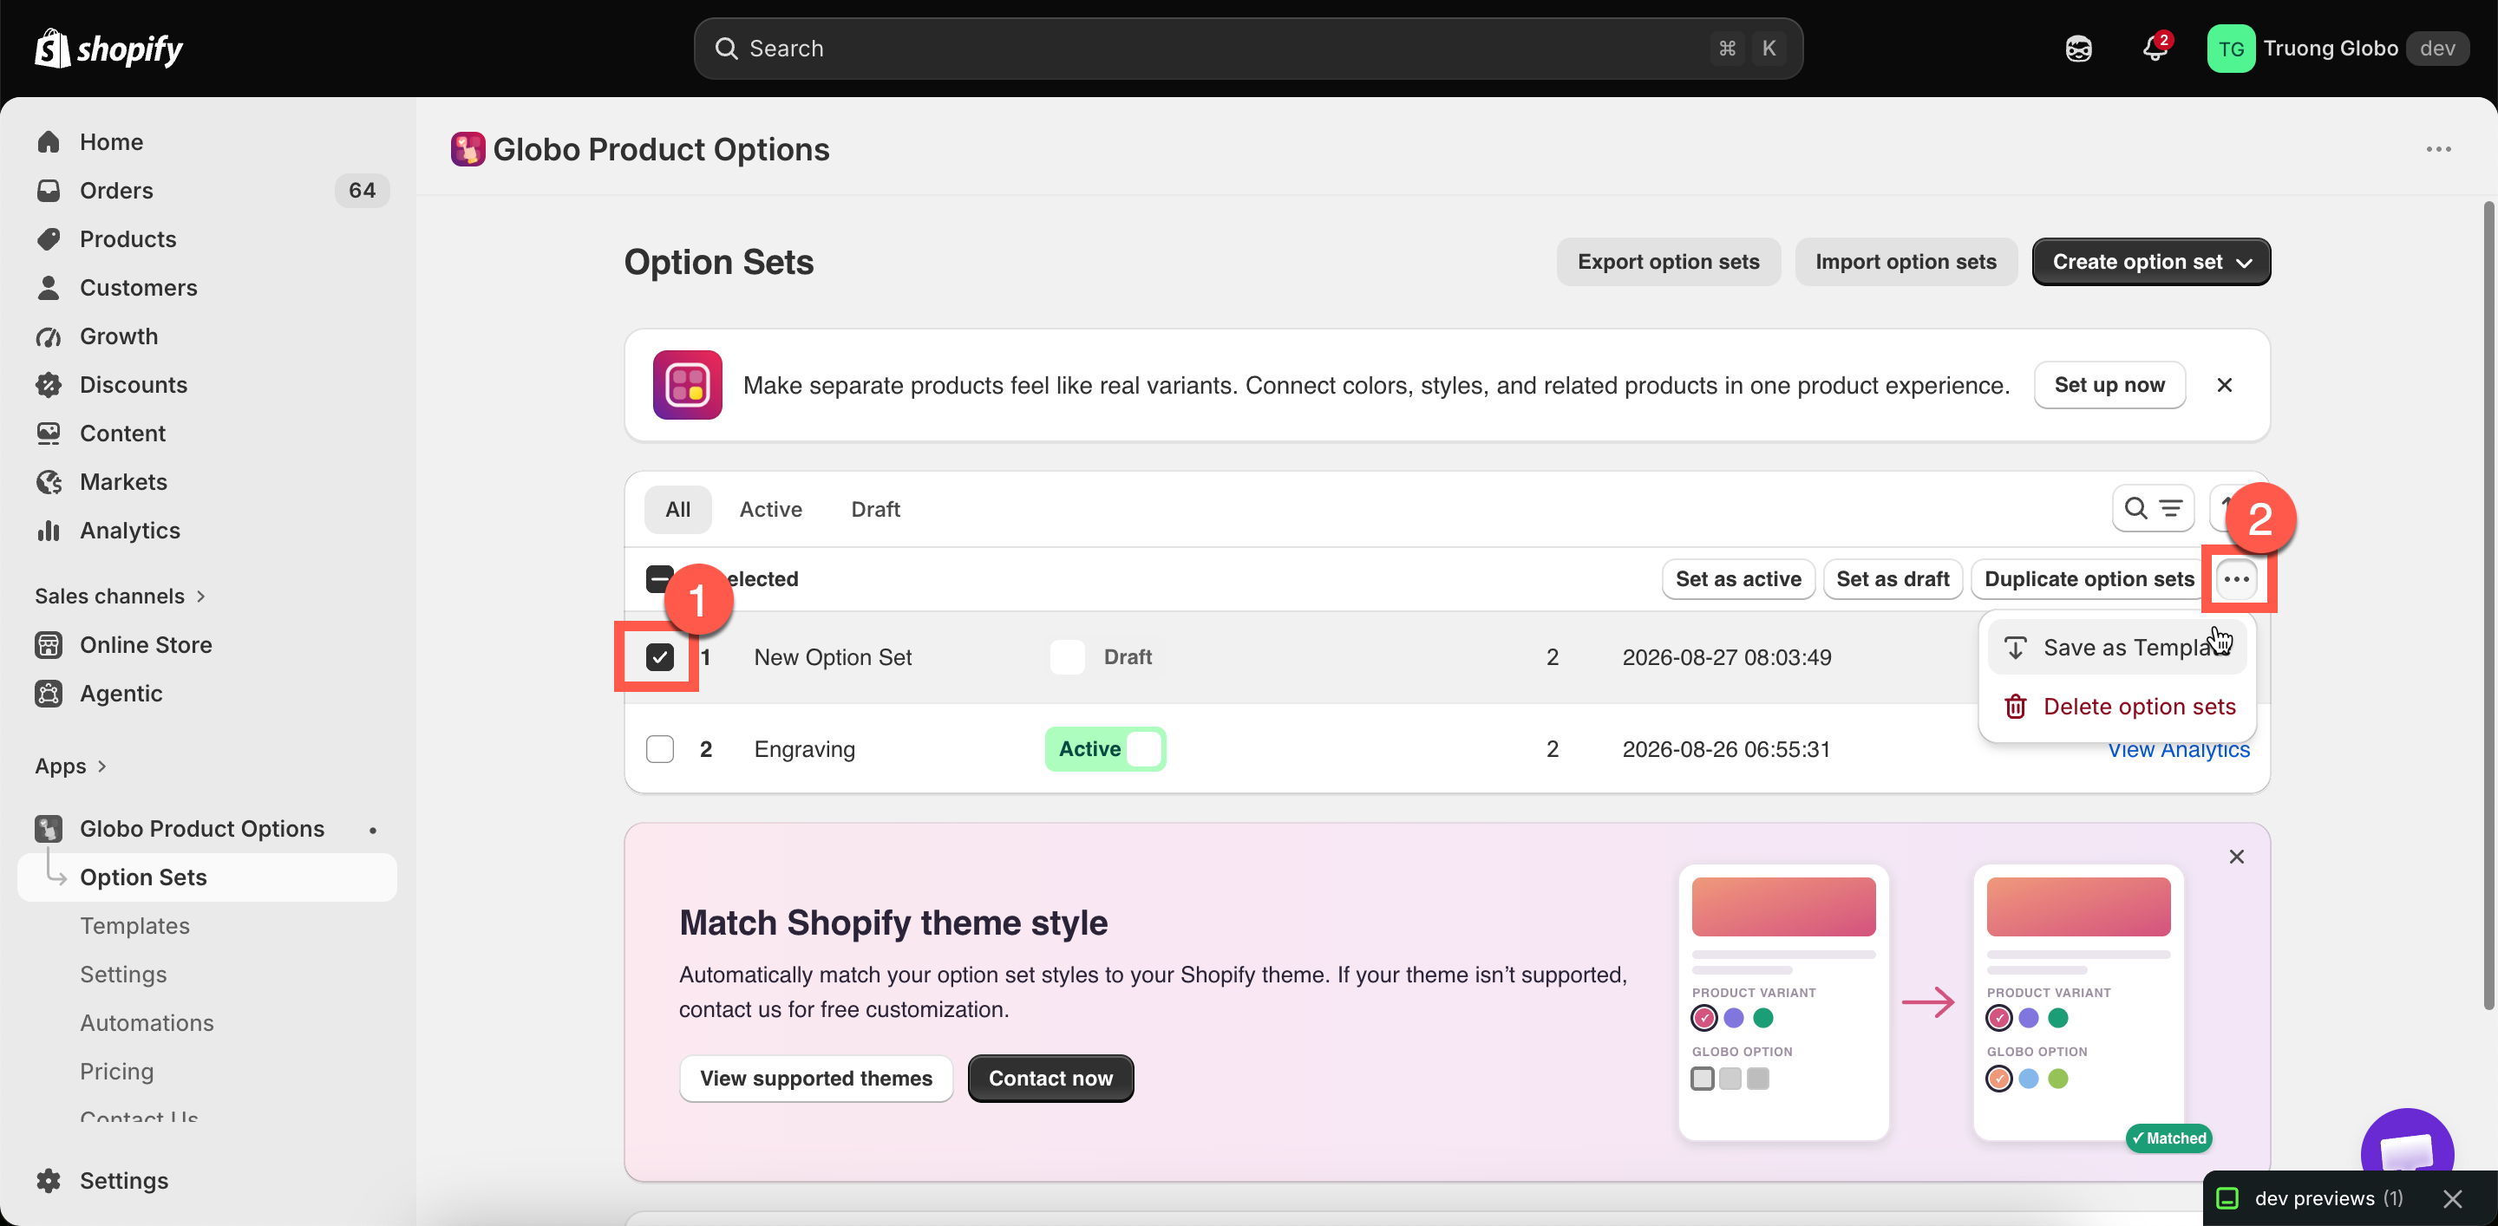
Task: Uncheck the New Option Set row checkbox
Action: [659, 657]
